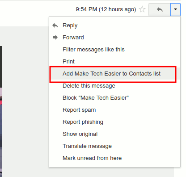This screenshot has width=186, height=177.
Task: Choose Reply from the menu
Action: [x=114, y=25]
